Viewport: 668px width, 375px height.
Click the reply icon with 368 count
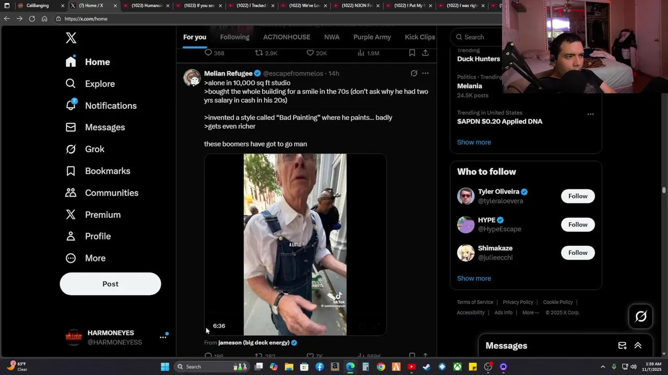tap(208, 53)
